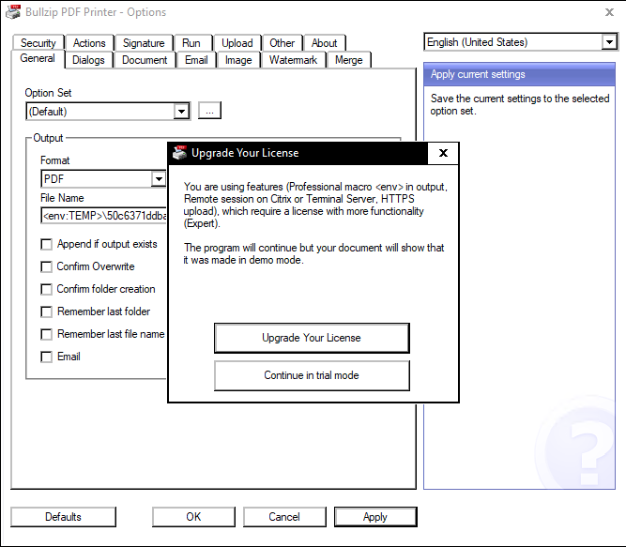The width and height of the screenshot is (626, 547).
Task: Click the Defaults button
Action: coord(63,517)
